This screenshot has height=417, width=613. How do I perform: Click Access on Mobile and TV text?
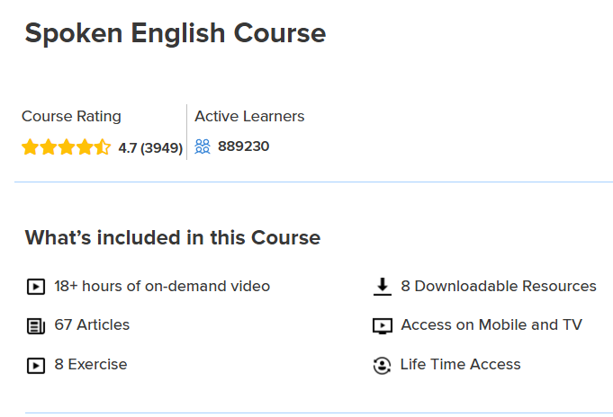coord(491,325)
